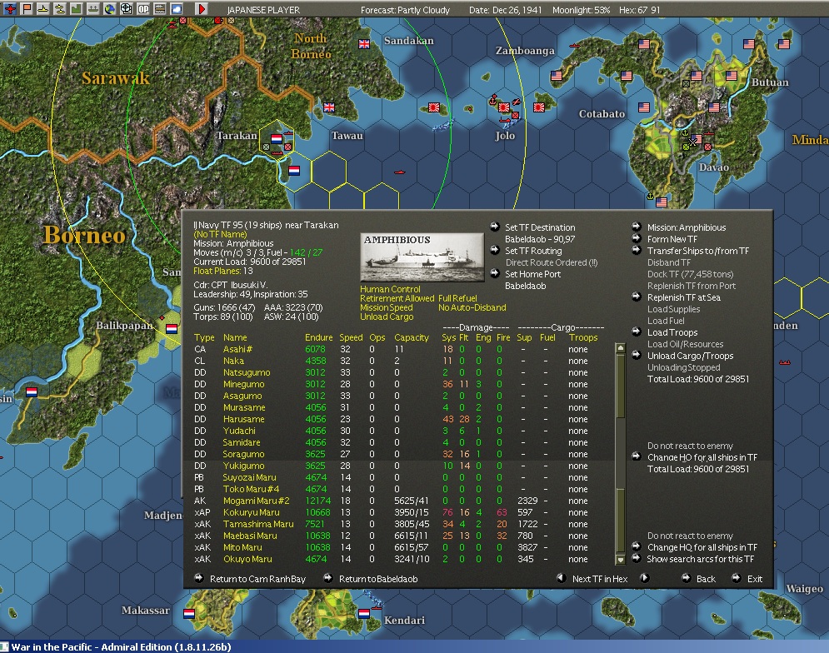The image size is (829, 653).
Task: Click Return to Babeldaob
Action: point(378,579)
